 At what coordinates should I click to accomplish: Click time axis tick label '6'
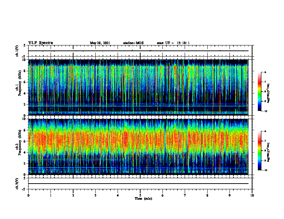click(x=163, y=195)
